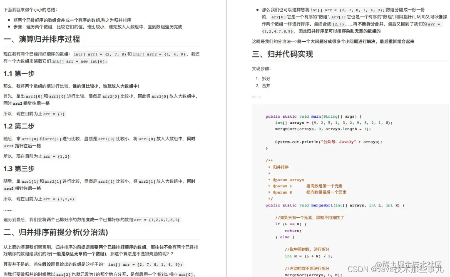Image resolution: width=450 pixels, height=277 pixels.
Task: Click the heading 一、演算归并排序过程
Action: [x=42, y=39]
